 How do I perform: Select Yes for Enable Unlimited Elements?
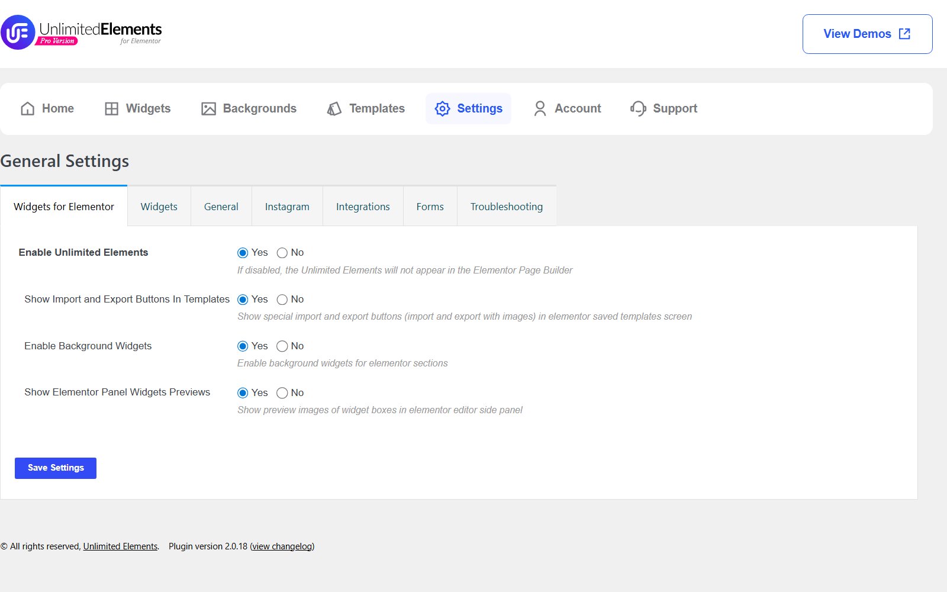click(x=243, y=253)
